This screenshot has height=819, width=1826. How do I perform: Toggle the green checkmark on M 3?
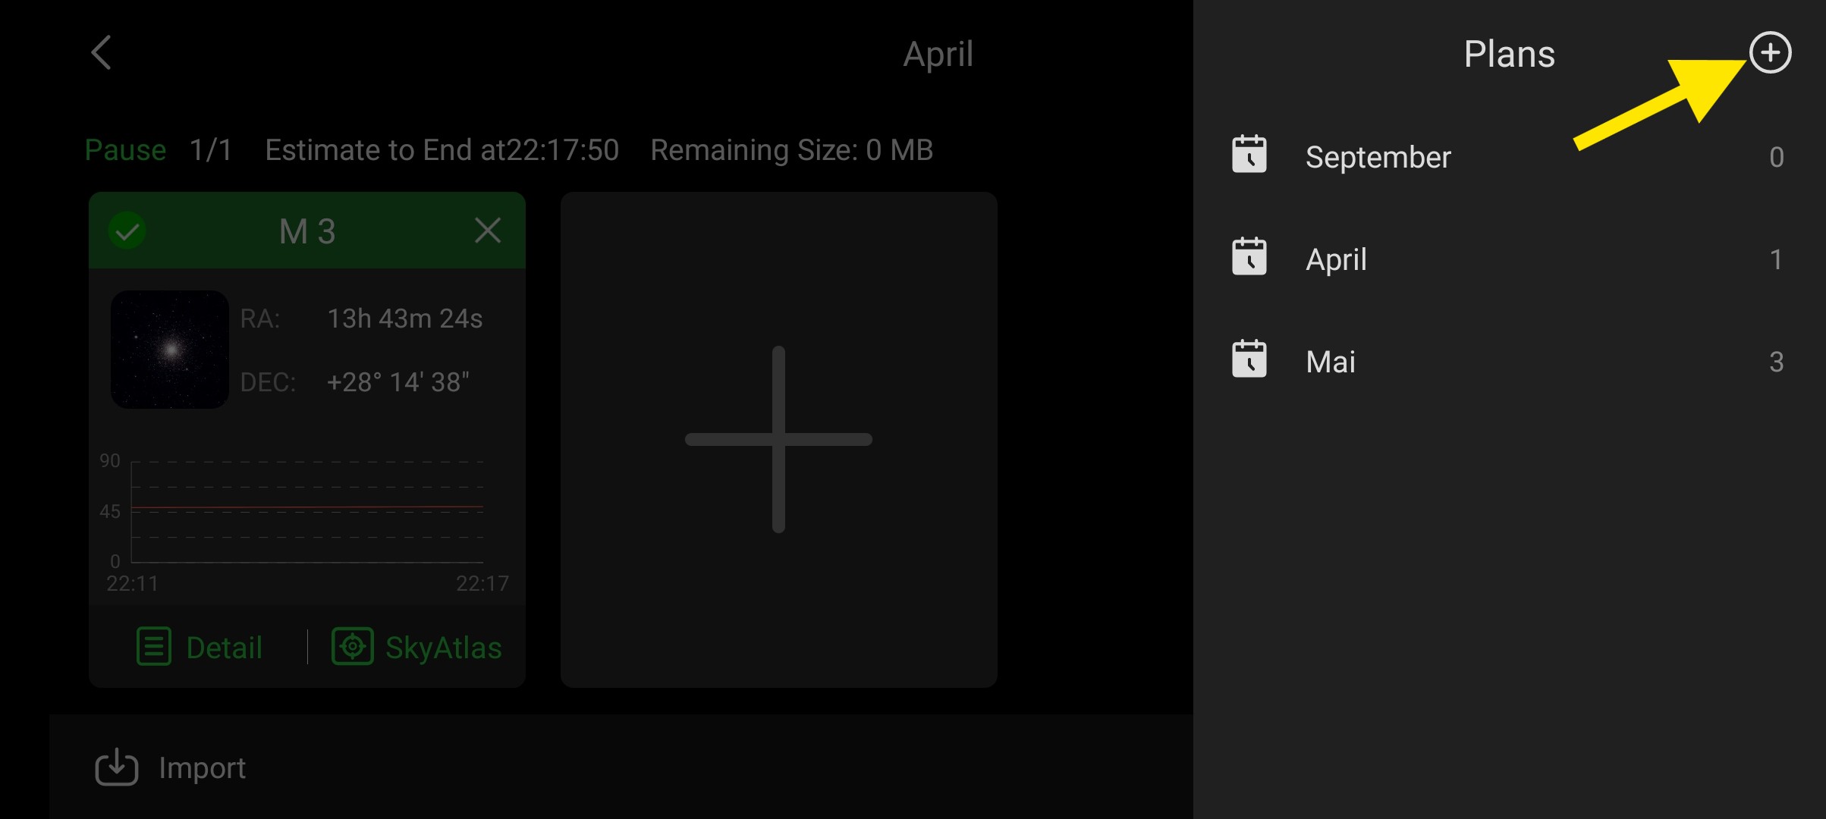tap(127, 231)
